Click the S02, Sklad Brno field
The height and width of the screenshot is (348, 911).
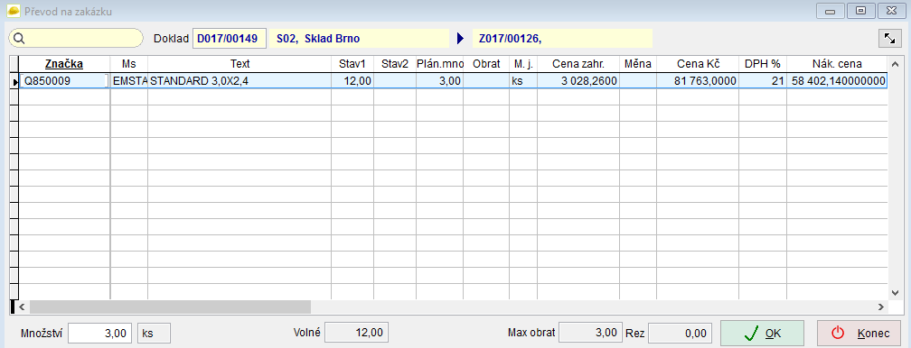[359, 39]
